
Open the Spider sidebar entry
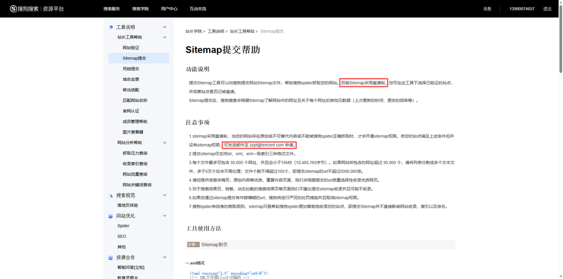(123, 226)
